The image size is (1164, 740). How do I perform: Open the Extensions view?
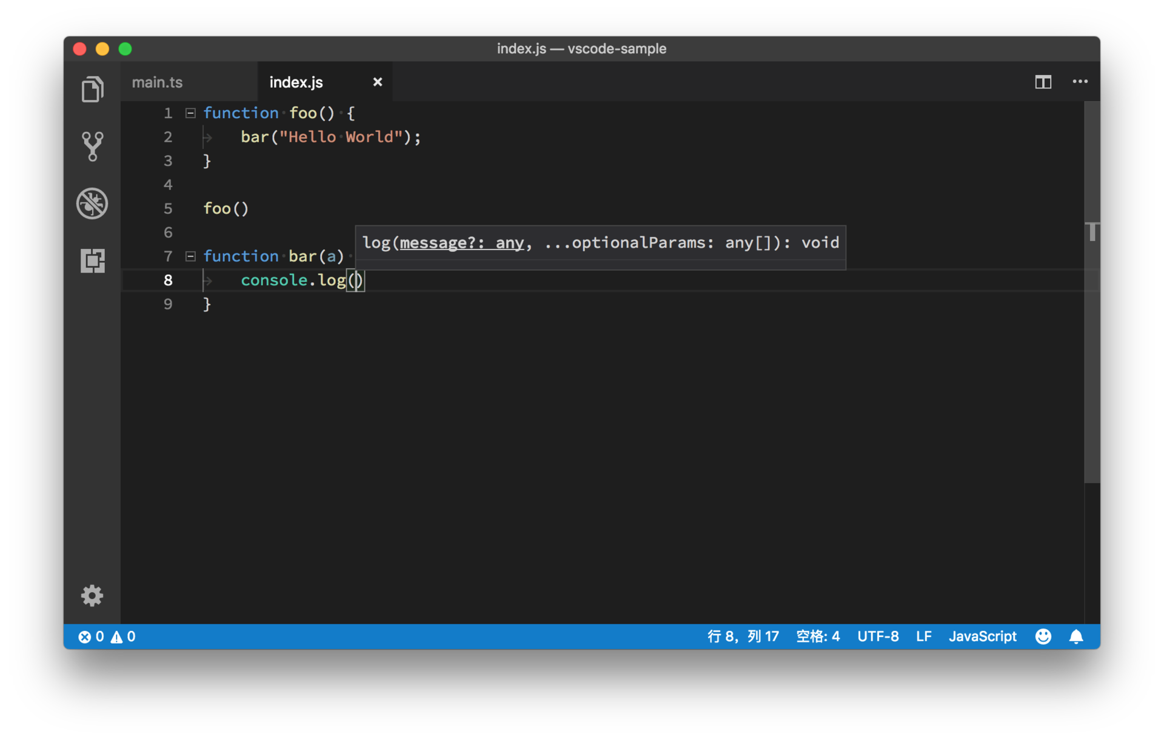click(92, 260)
